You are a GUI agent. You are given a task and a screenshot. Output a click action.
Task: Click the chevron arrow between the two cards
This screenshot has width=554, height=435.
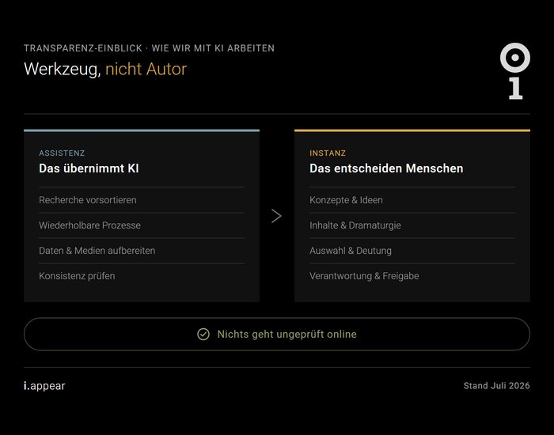pyautogui.click(x=276, y=216)
